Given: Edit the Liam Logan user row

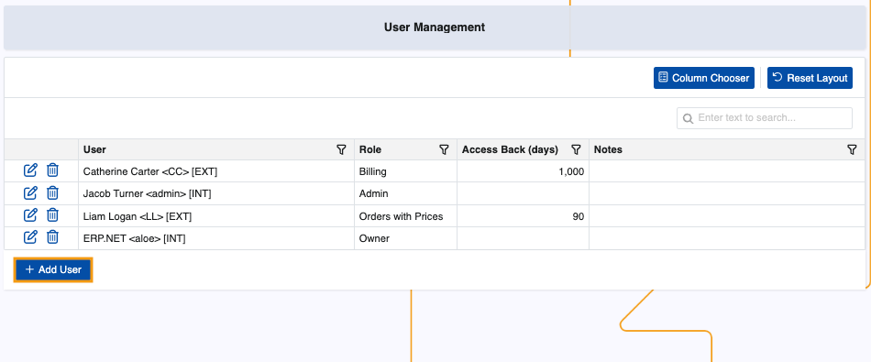Looking at the screenshot, I should point(30,214).
